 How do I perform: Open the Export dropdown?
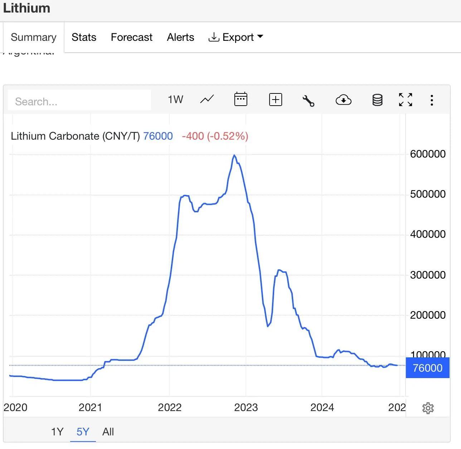point(236,37)
